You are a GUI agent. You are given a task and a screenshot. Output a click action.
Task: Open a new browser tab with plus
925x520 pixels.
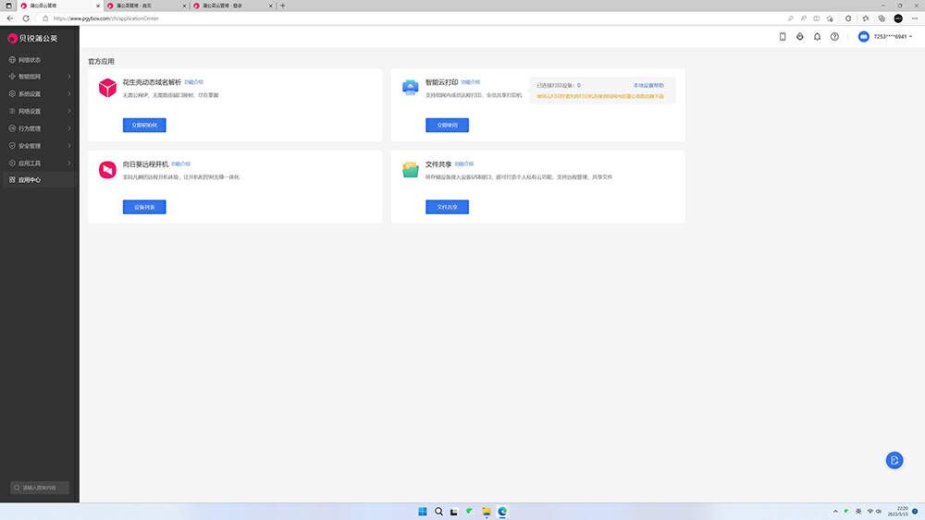tap(282, 6)
